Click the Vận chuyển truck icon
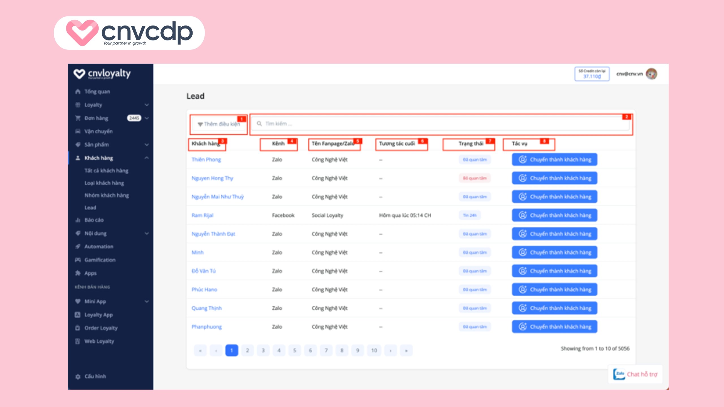The width and height of the screenshot is (724, 407). (78, 131)
